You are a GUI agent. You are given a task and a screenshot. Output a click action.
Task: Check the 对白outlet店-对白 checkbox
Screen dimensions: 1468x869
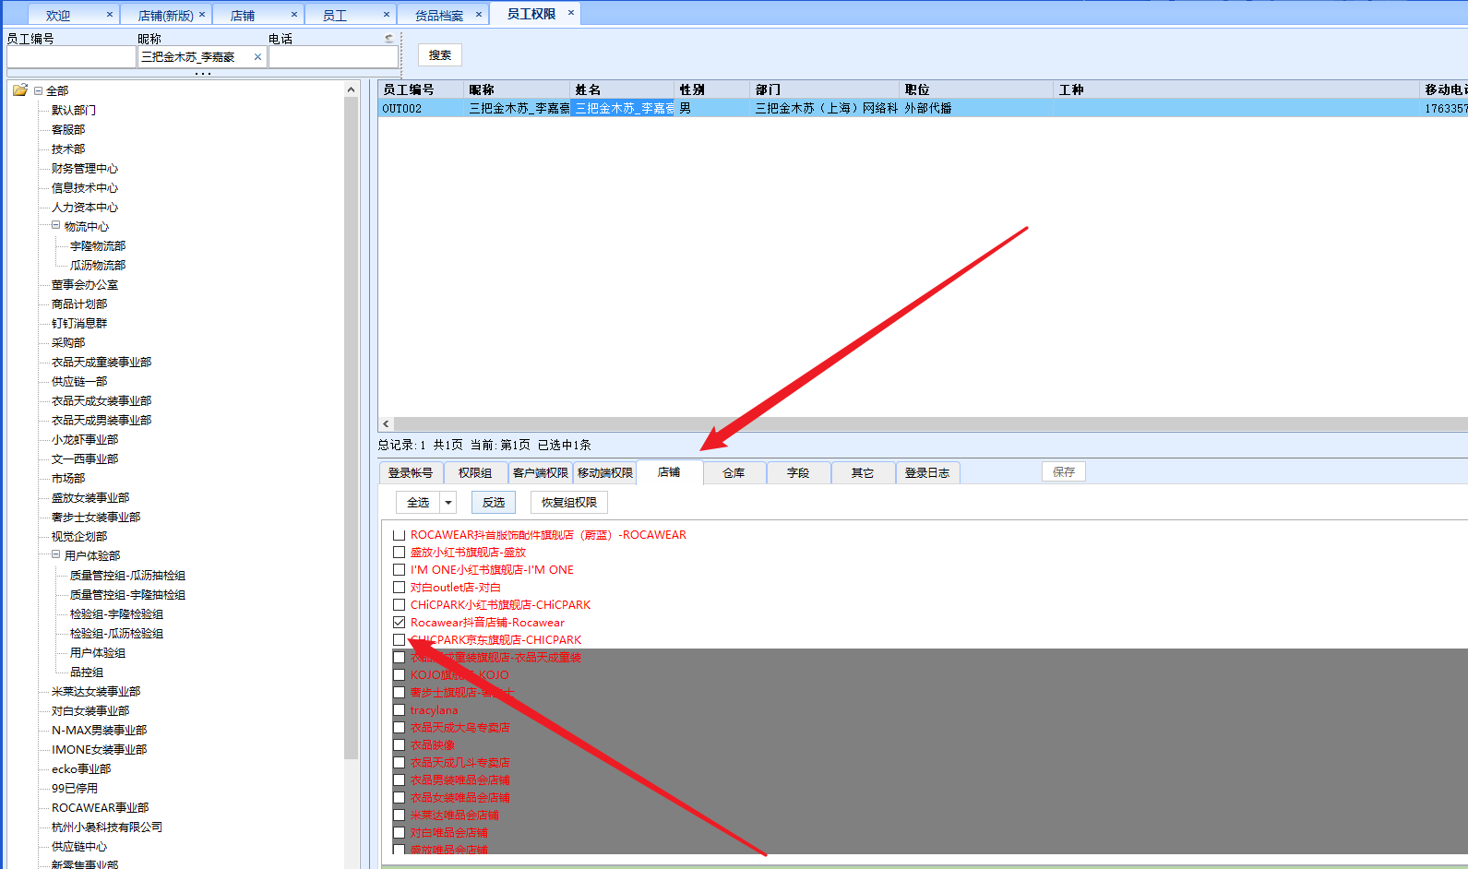click(x=400, y=588)
